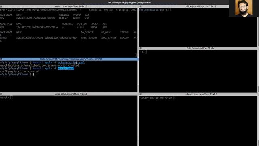Image resolution: width=259 pixels, height=146 pixels.
Task: Click the 'configmap/scripter created' output line
Action: [x=19, y=71]
